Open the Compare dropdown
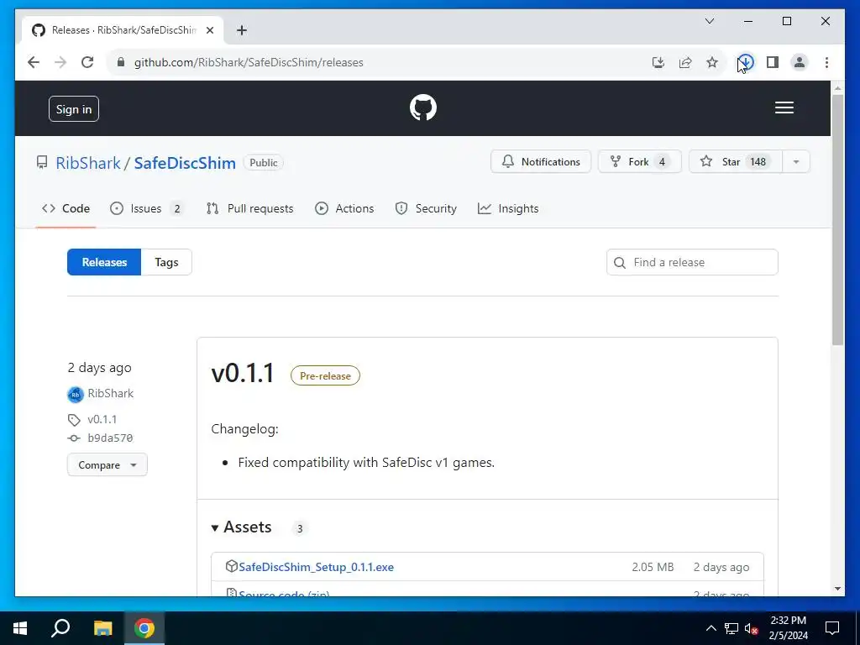The height and width of the screenshot is (645, 860). coord(107,464)
